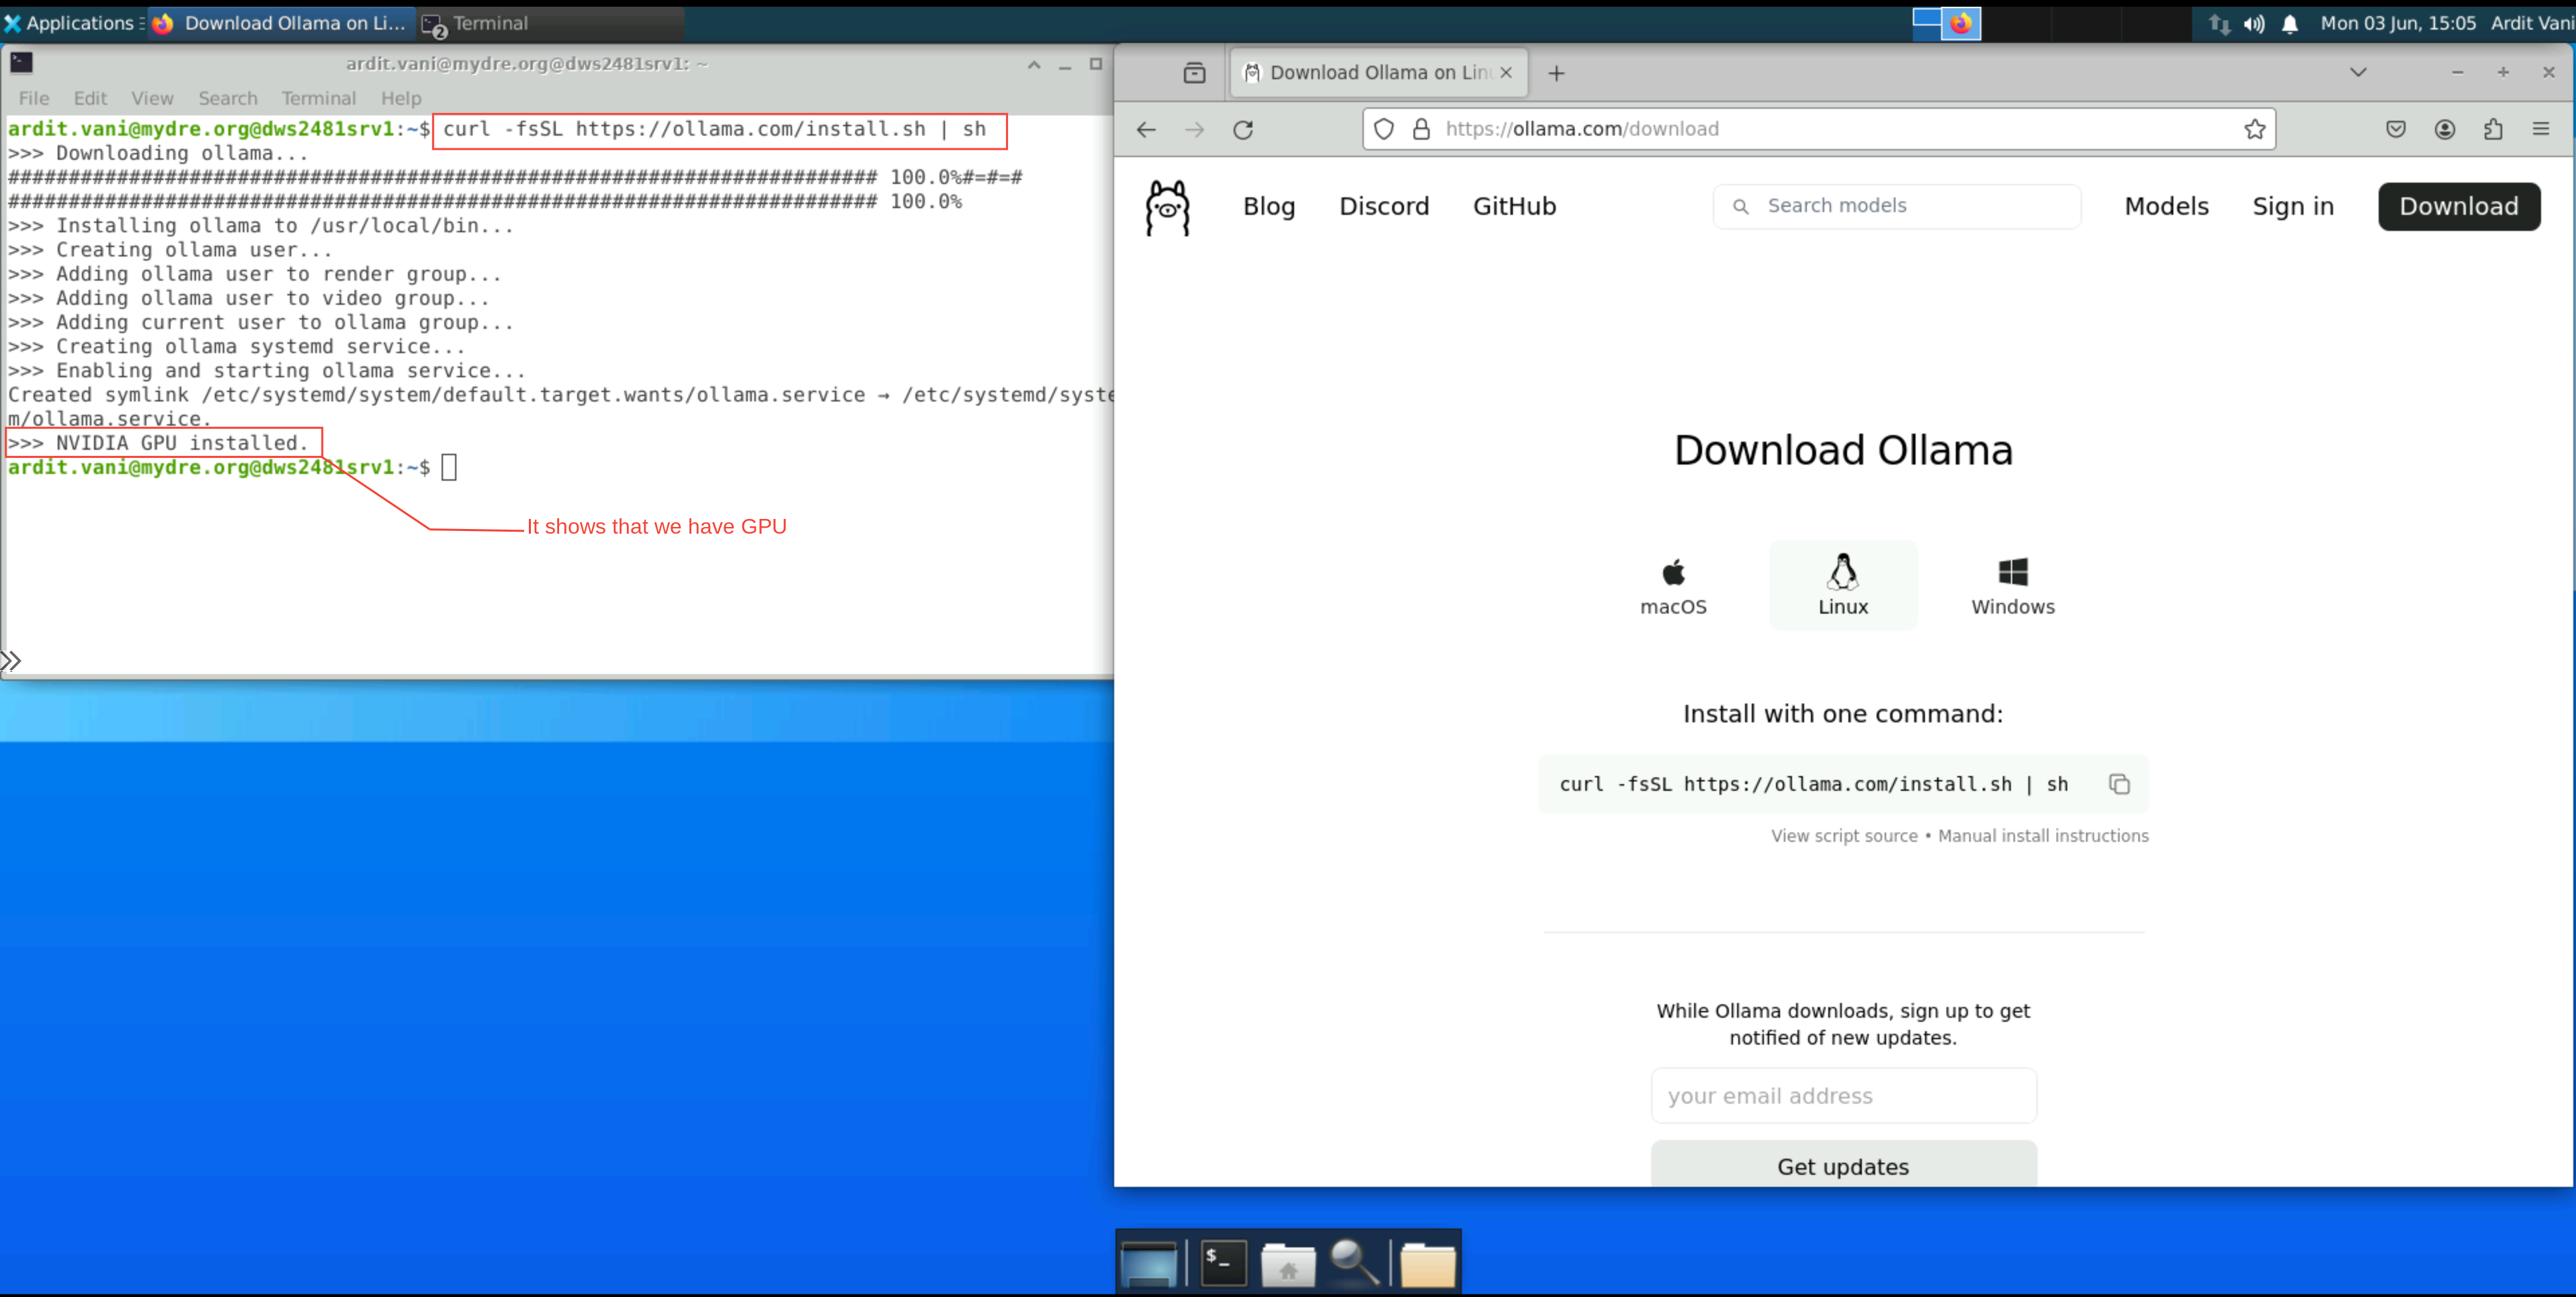Select the Windows download option

(2012, 586)
